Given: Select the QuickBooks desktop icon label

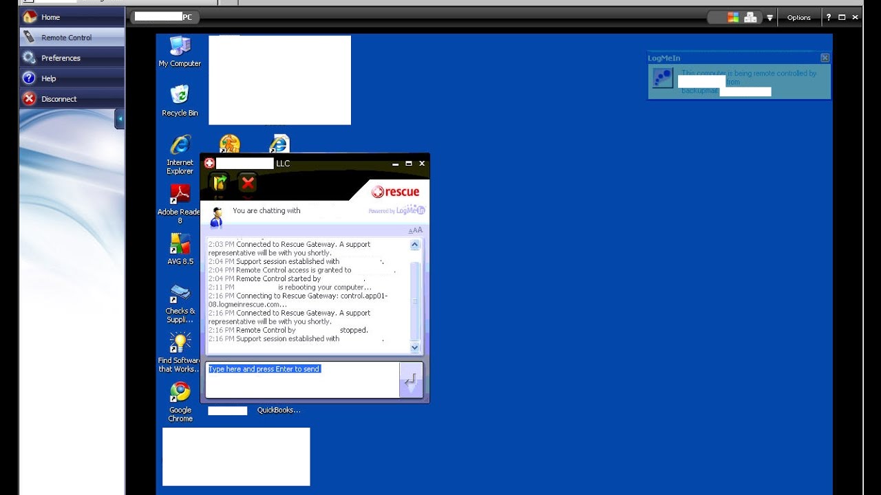Looking at the screenshot, I should point(279,410).
